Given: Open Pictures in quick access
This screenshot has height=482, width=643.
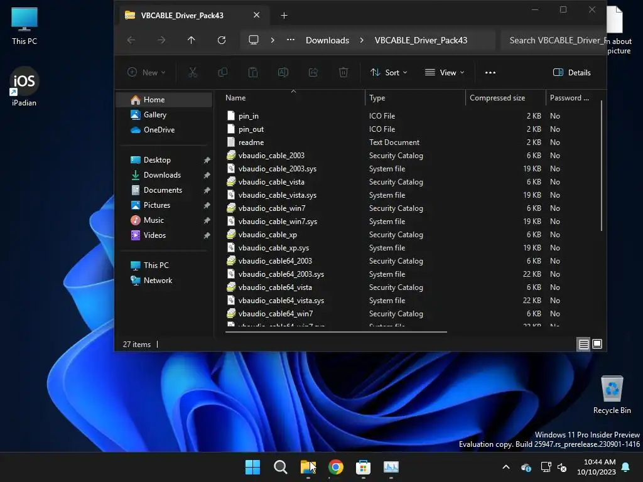Looking at the screenshot, I should (165, 205).
